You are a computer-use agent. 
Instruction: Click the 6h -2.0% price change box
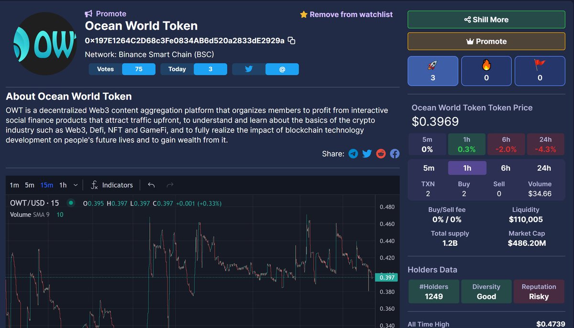point(506,144)
